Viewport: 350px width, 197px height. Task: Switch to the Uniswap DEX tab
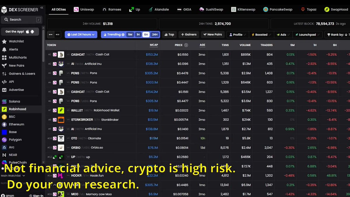tap(84, 9)
